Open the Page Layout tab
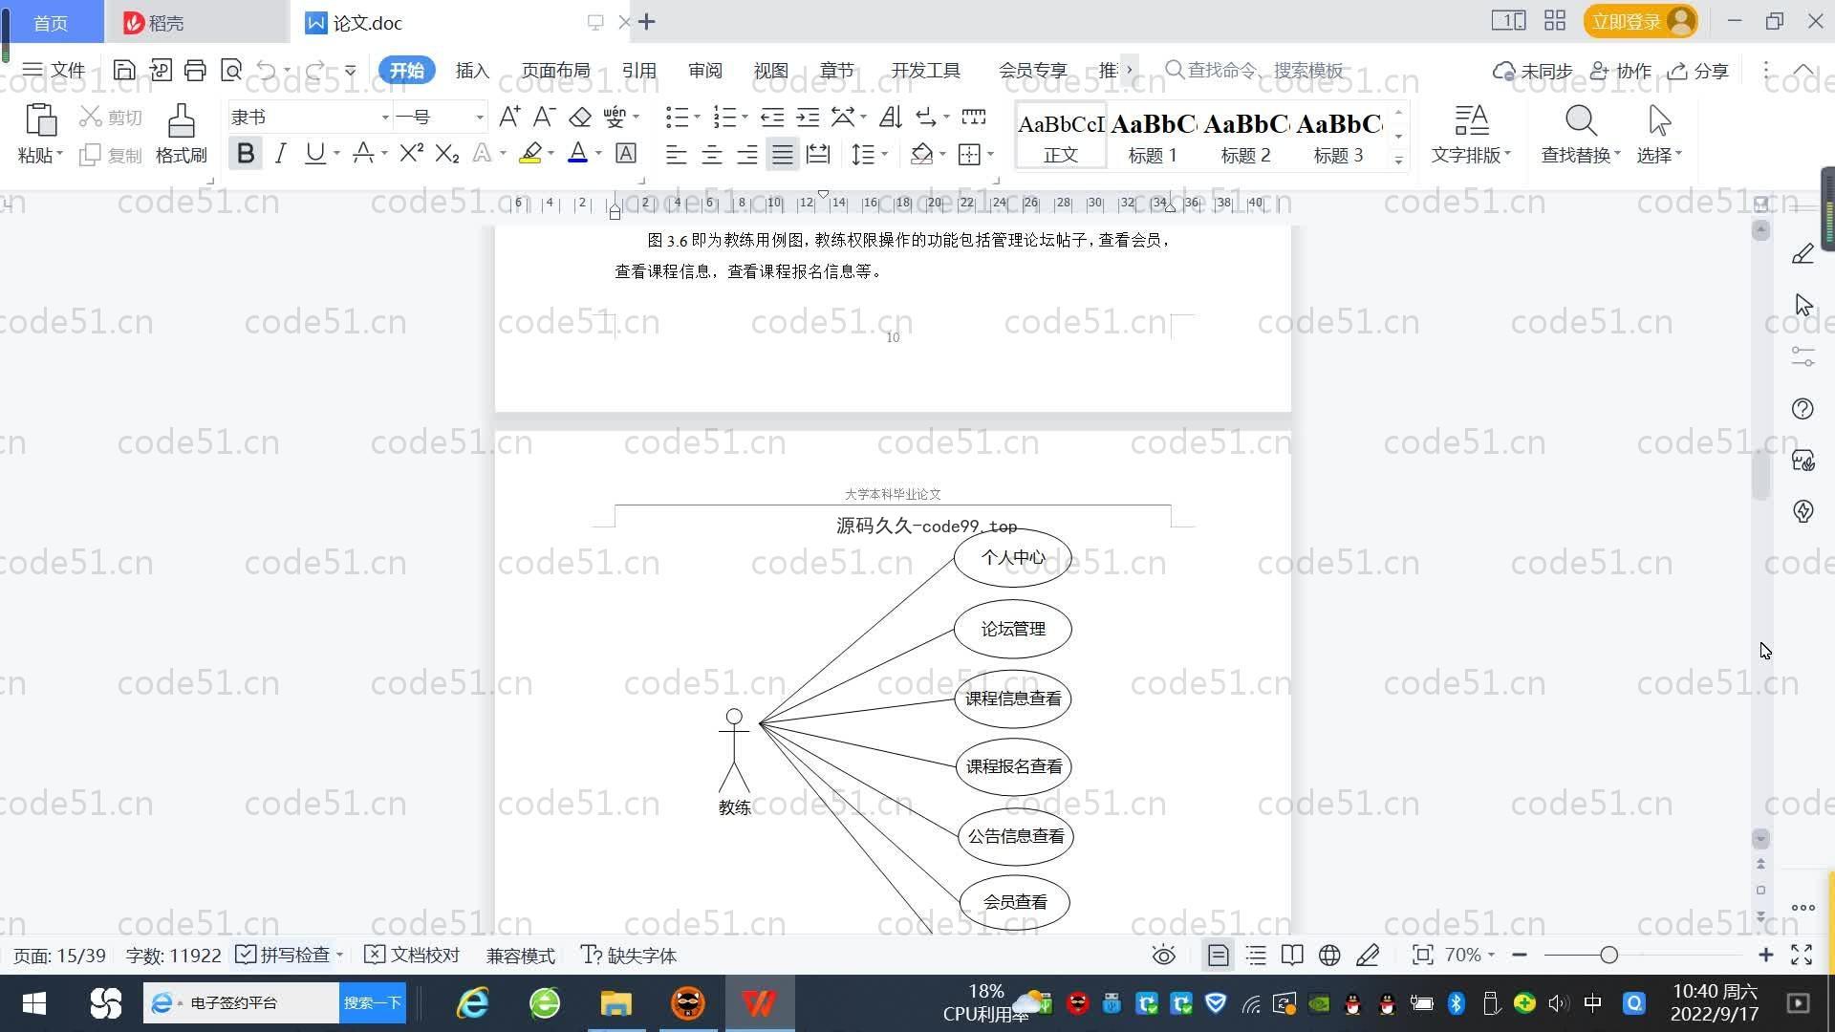This screenshot has height=1032, width=1835. 555,70
